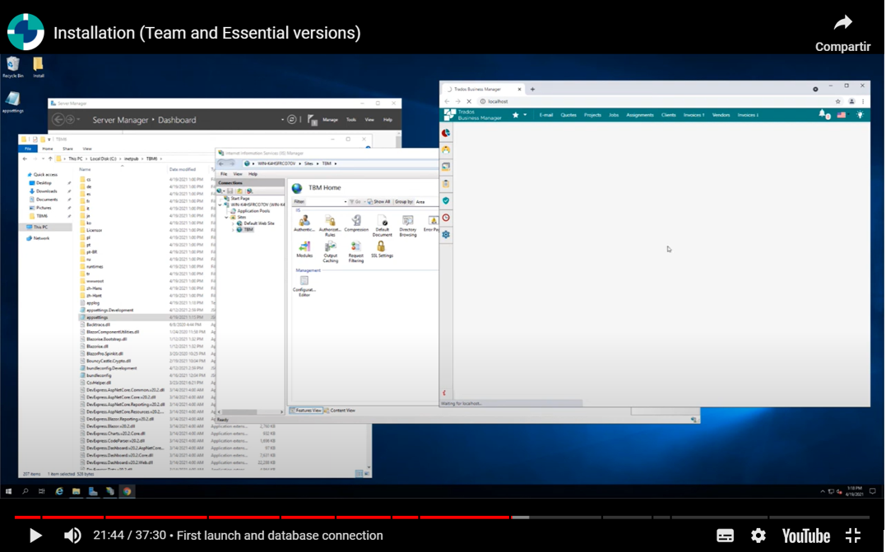Click refresh icon in Server Manager
This screenshot has height=552, width=886.
click(291, 120)
